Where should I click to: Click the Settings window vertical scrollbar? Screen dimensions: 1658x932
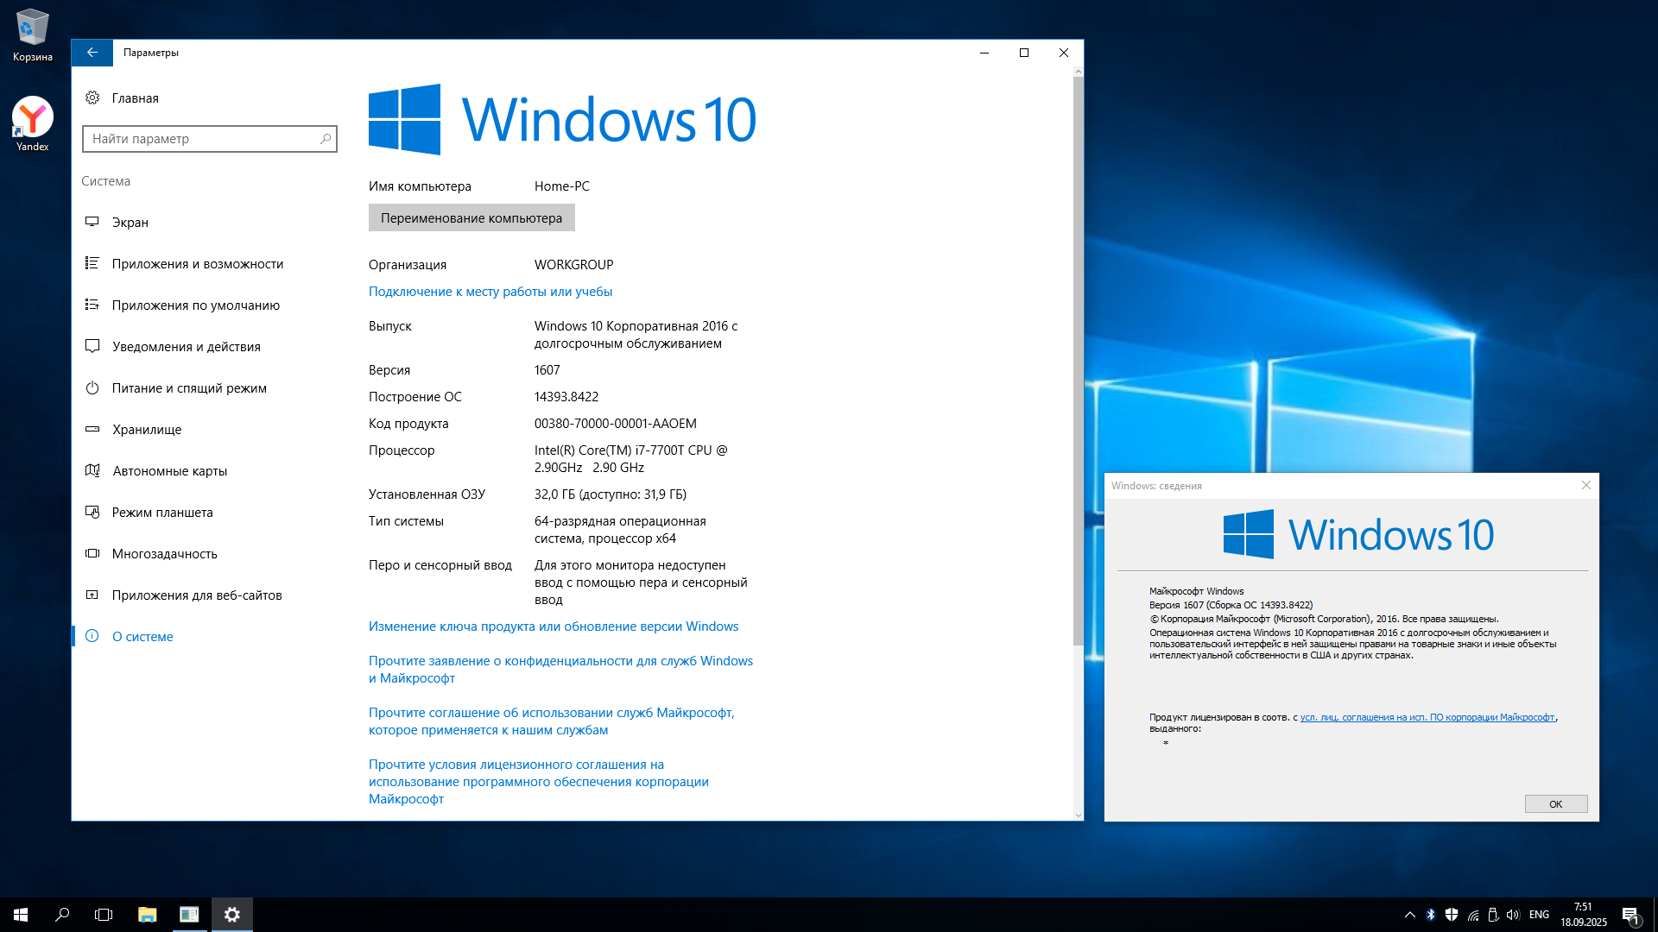(1078, 362)
